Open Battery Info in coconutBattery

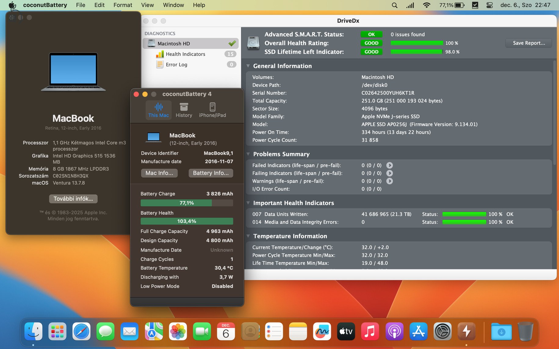click(211, 173)
